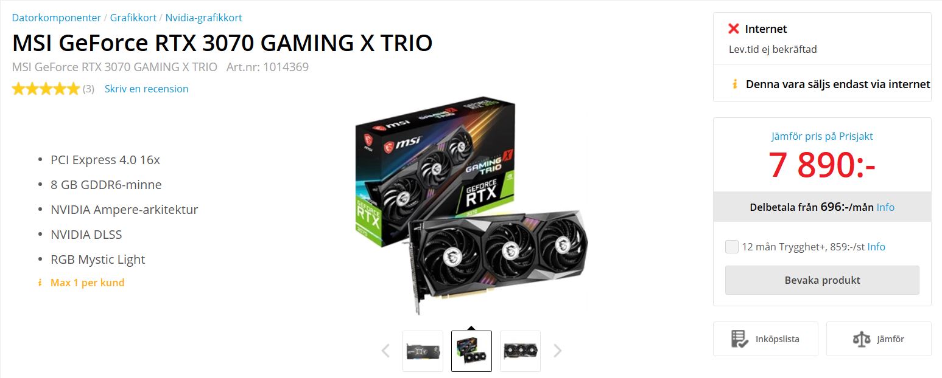The image size is (942, 378).
Task: Show next thumbnails with right chevron
Action: (x=557, y=351)
